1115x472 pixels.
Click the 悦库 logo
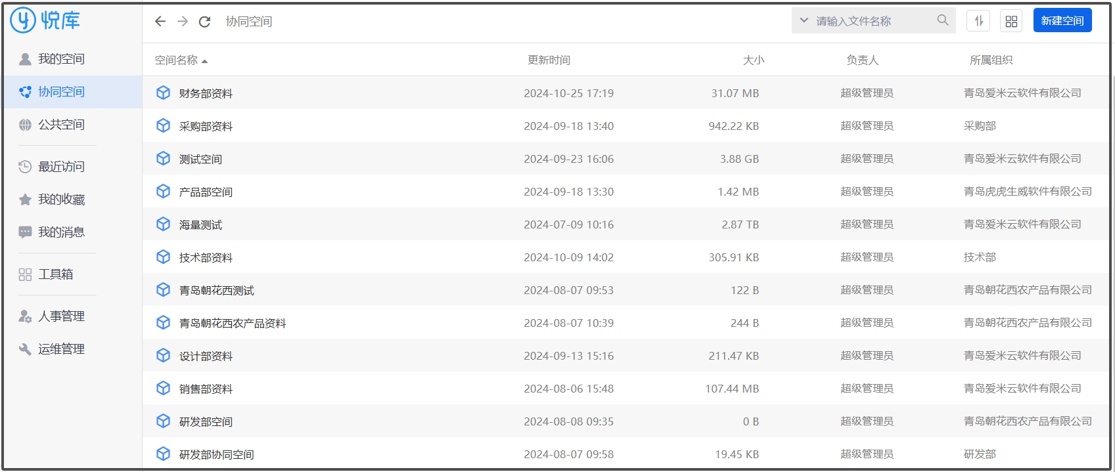(45, 20)
